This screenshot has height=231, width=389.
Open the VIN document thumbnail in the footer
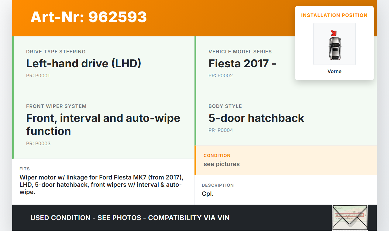(x=350, y=218)
